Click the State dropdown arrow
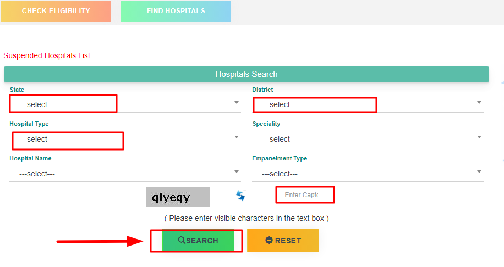 click(x=237, y=102)
